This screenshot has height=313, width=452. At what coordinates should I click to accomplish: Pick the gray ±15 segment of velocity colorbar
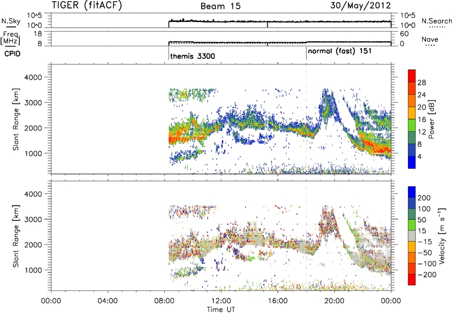pyautogui.click(x=412, y=236)
